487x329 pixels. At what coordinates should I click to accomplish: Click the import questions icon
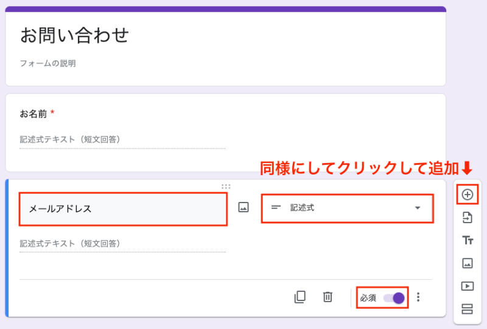click(468, 217)
